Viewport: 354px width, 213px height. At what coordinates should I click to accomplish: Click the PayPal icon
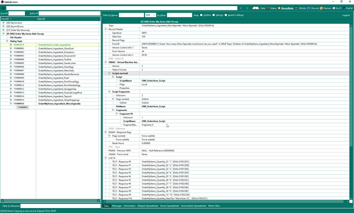tap(344, 8)
